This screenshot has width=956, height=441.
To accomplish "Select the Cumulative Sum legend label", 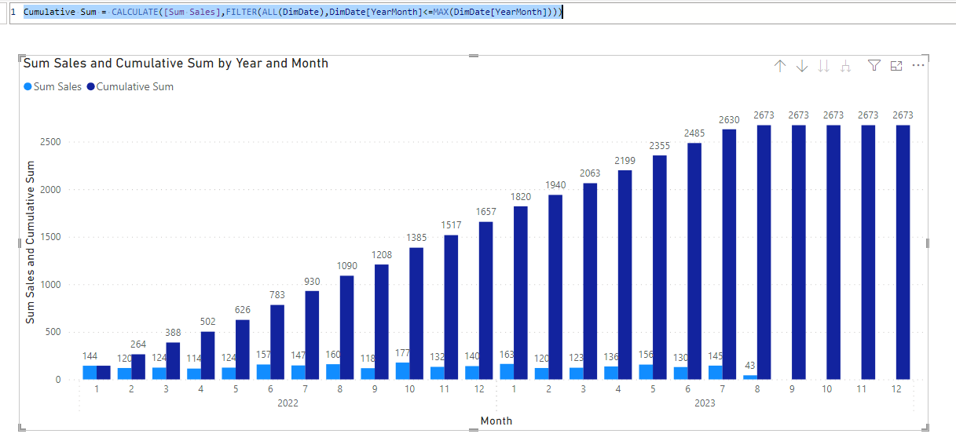I will 135,87.
